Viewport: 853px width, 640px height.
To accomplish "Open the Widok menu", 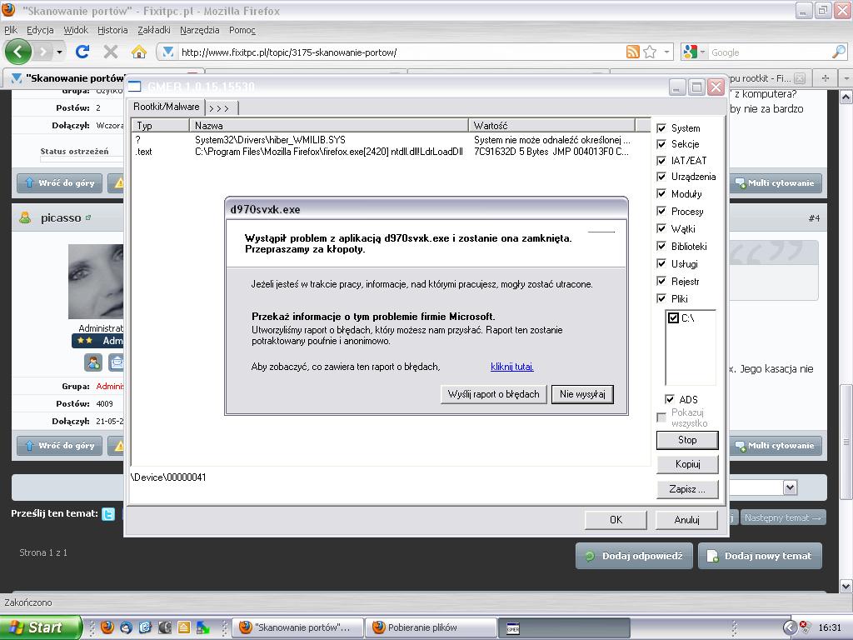I will click(x=76, y=30).
